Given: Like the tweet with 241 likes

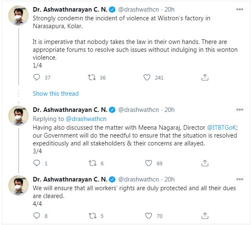Looking at the screenshot, I should pyautogui.click(x=147, y=77).
